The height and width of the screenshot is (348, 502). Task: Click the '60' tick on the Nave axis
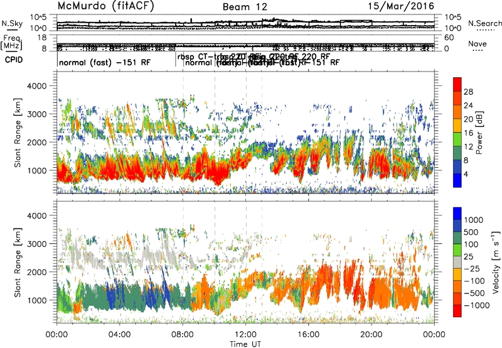point(449,38)
